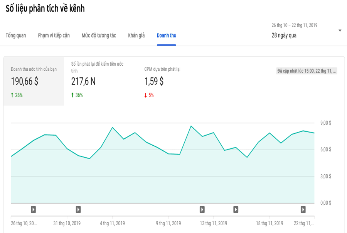Show the Số lần phát lại để kiếm tiền metric
The width and height of the screenshot is (347, 233).
98,81
